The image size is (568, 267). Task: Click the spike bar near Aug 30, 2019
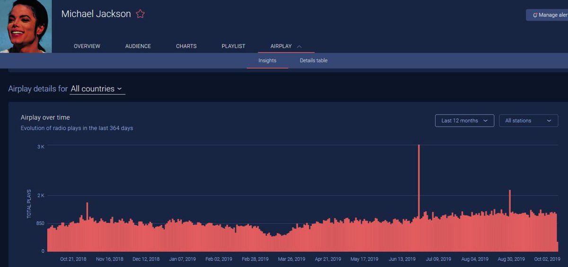(510, 221)
